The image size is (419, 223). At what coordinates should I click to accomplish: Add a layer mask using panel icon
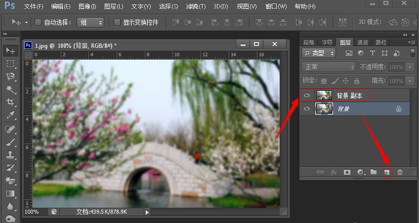coord(347,172)
